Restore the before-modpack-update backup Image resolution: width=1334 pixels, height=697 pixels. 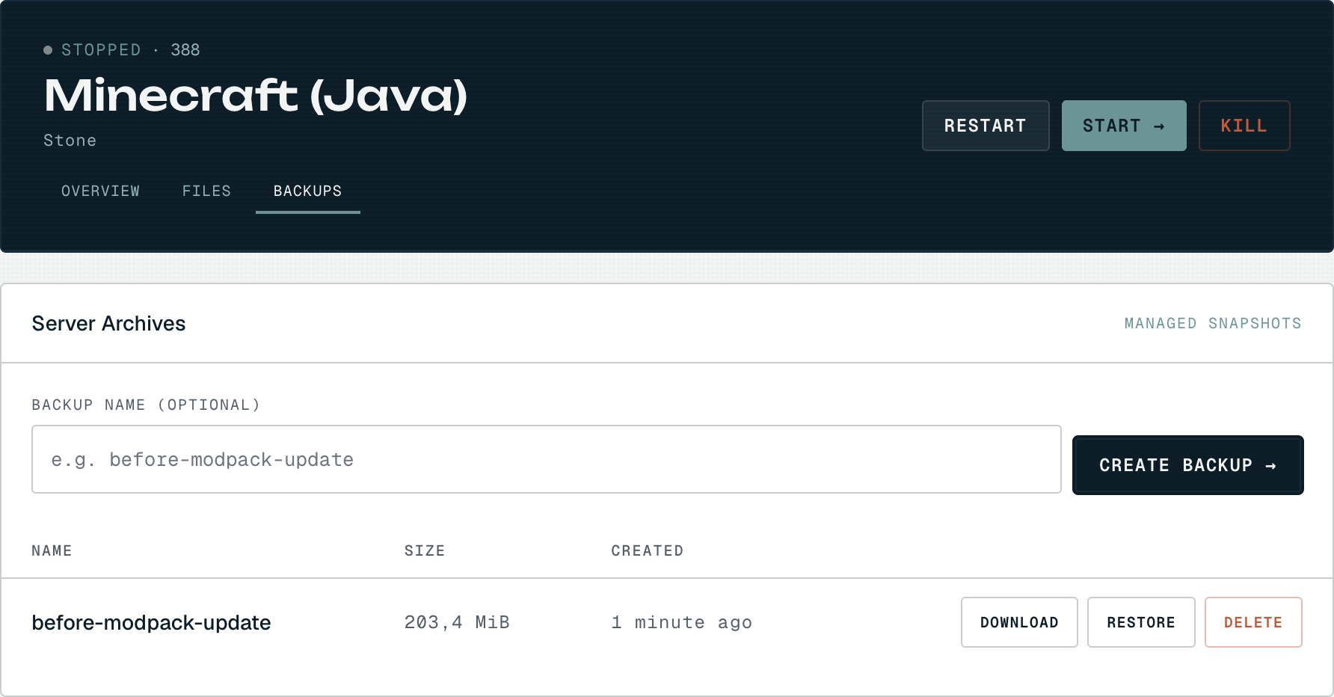(1141, 622)
